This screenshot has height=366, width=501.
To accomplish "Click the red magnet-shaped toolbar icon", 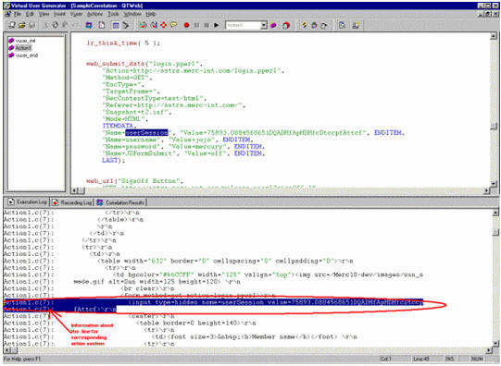I will point(286,25).
